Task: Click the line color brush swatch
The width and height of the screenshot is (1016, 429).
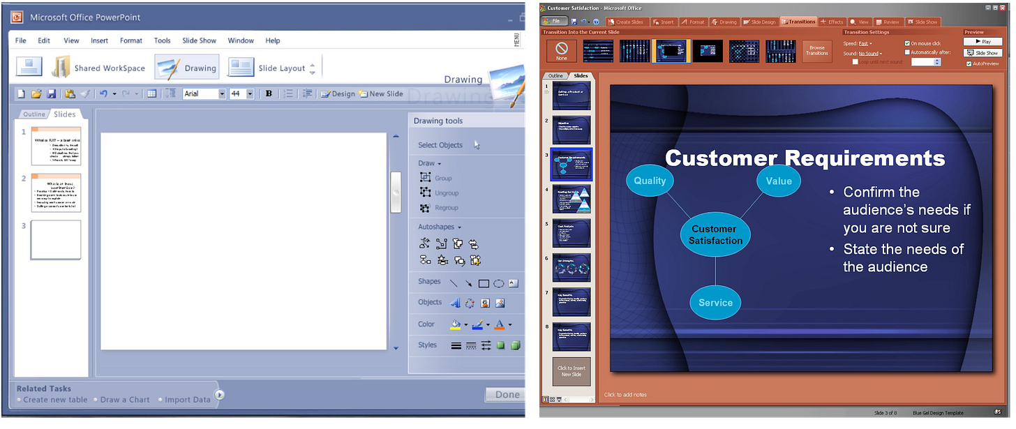Action: coord(478,324)
